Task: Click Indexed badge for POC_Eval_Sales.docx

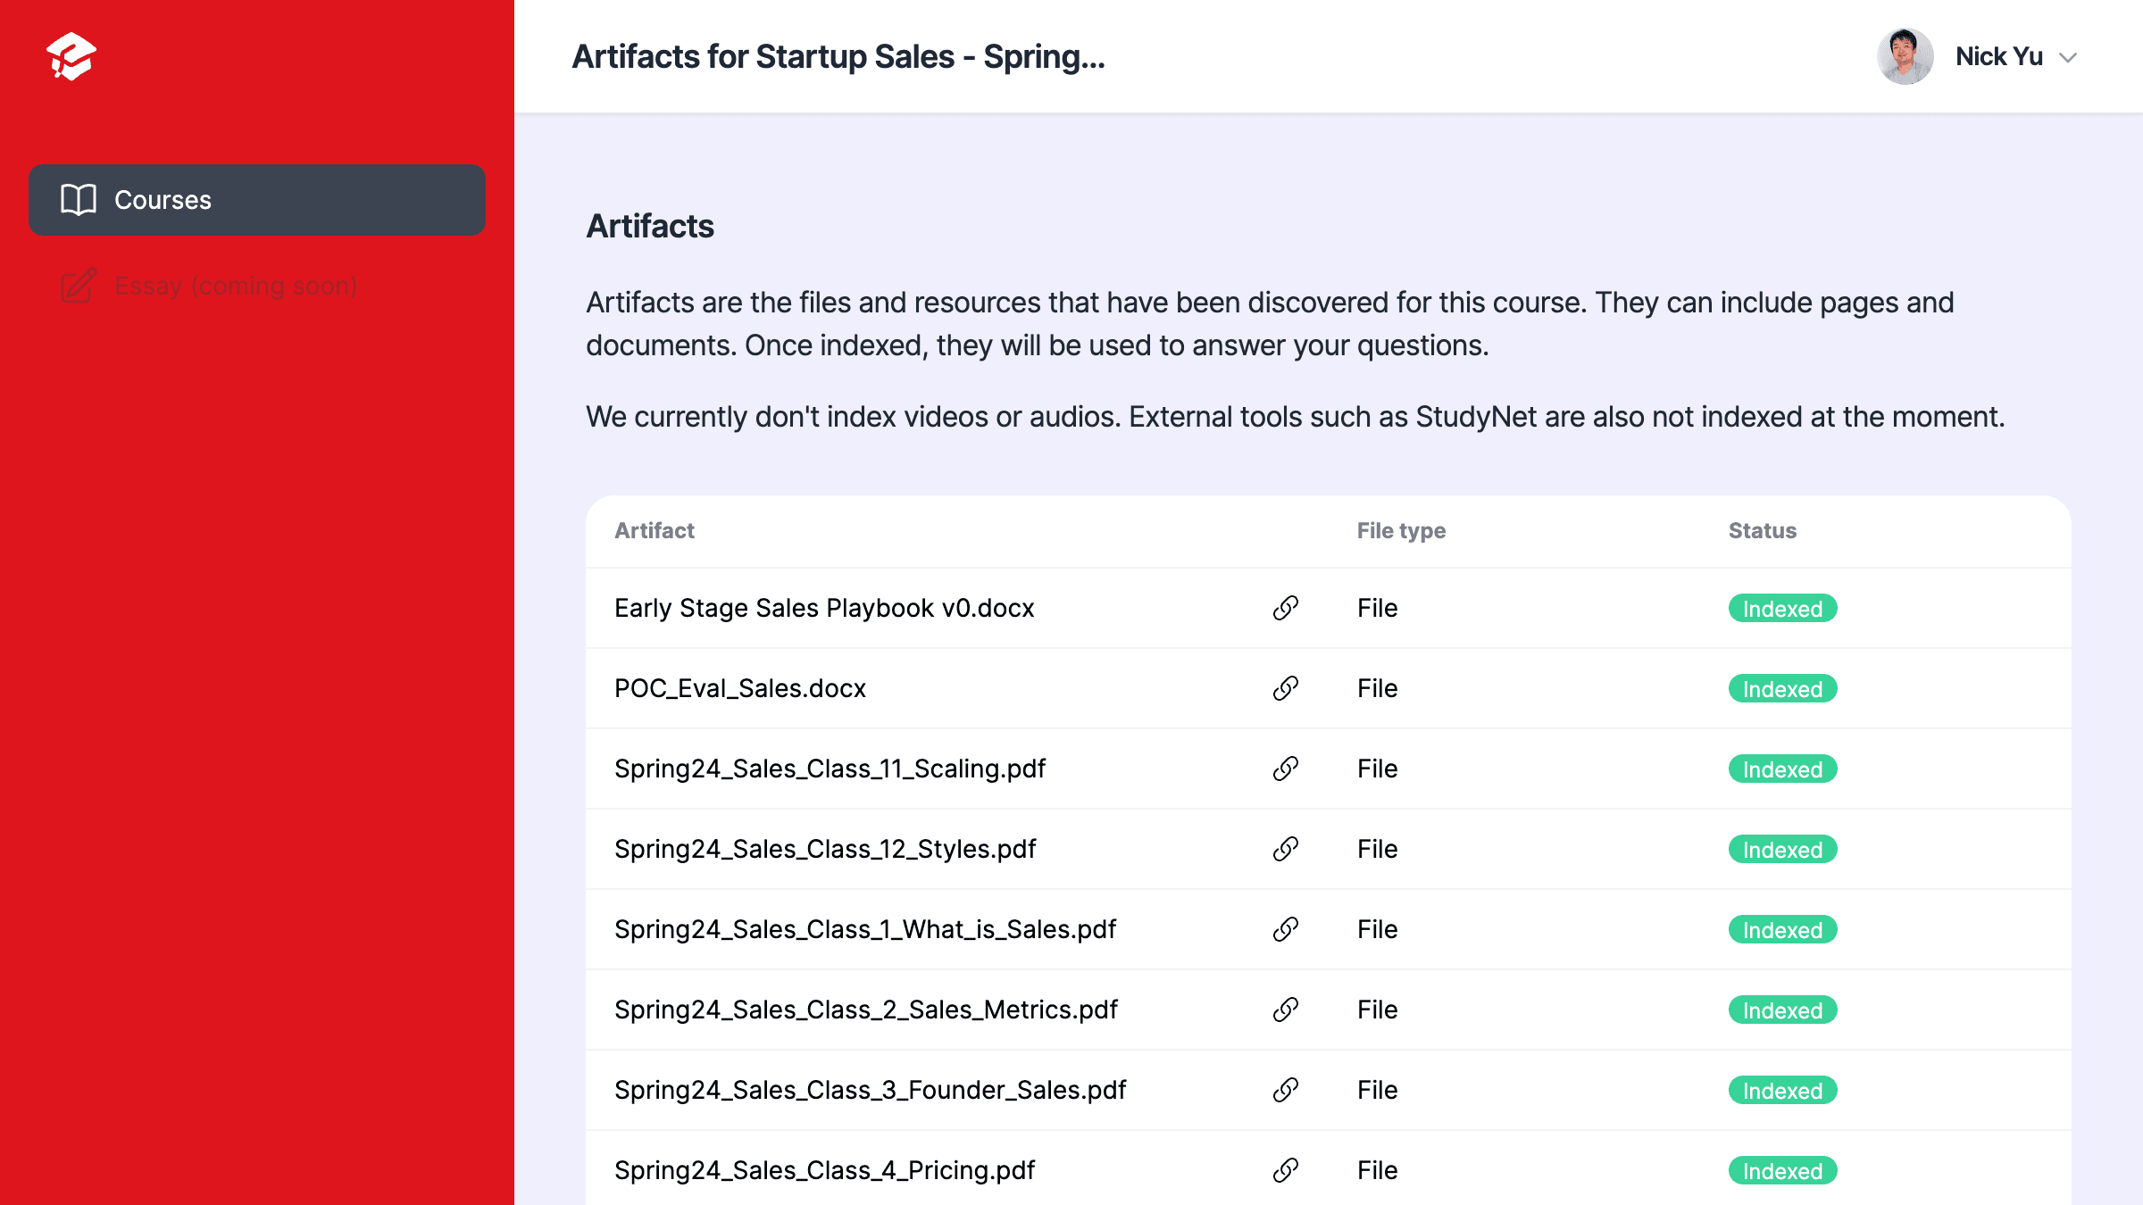Action: point(1782,689)
